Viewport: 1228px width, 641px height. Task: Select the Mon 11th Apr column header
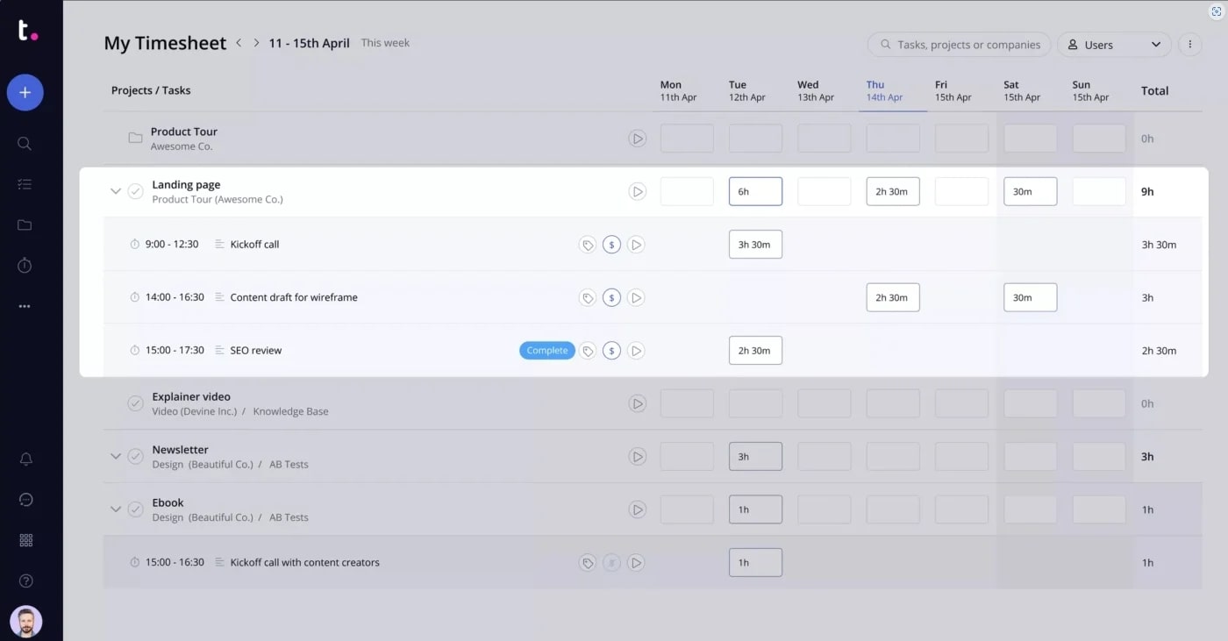click(x=678, y=91)
